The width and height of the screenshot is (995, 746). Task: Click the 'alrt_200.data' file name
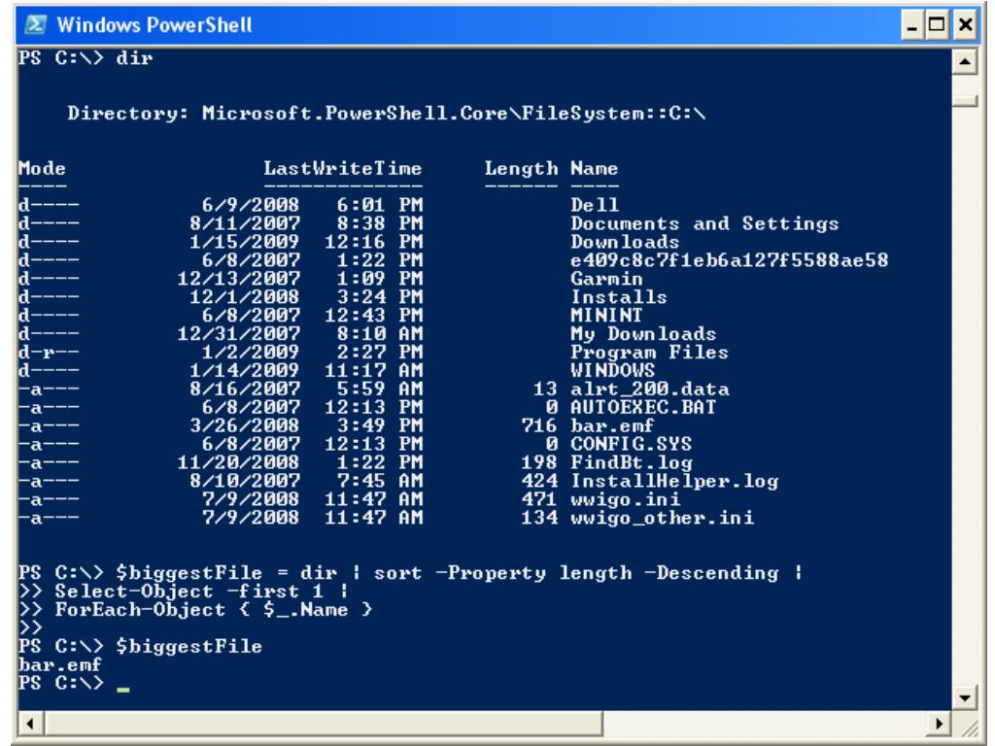point(649,389)
